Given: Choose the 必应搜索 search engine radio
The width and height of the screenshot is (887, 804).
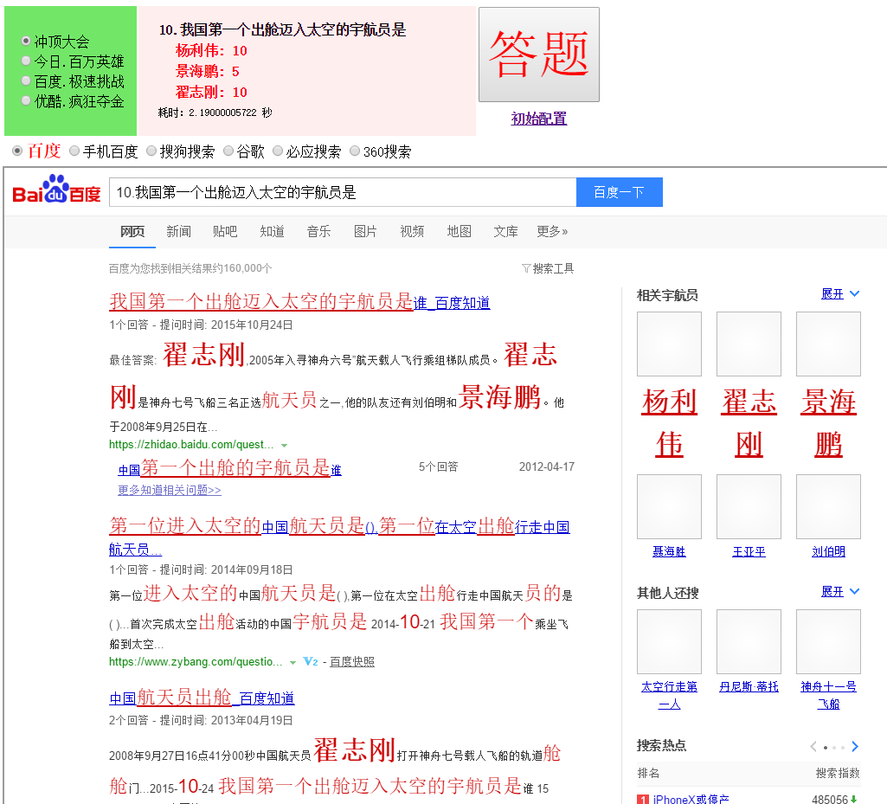Looking at the screenshot, I should pos(278,151).
